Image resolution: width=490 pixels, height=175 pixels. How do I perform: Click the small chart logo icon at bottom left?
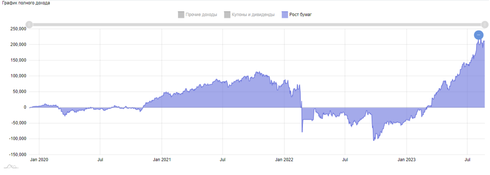point(11,166)
